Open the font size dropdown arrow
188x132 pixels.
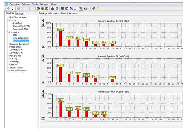[x=89, y=8]
